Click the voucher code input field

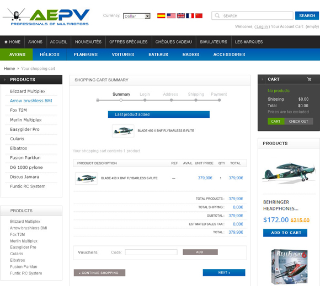click(151, 252)
